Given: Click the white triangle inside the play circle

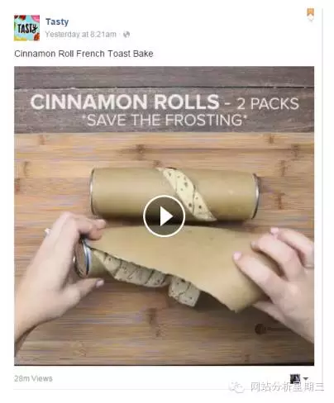Looking at the screenshot, I should click(166, 216).
